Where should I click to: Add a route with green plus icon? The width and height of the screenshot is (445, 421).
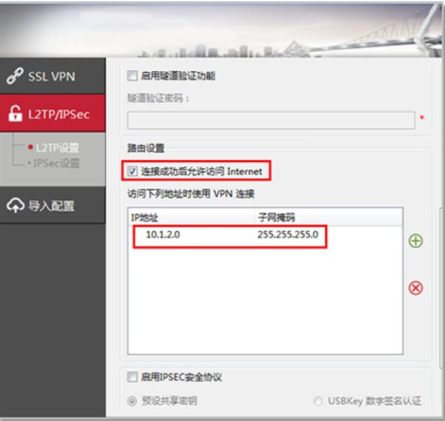click(416, 241)
